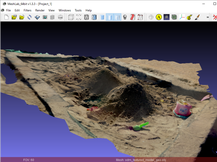Click the yellow A info icon

[x=159, y=17]
